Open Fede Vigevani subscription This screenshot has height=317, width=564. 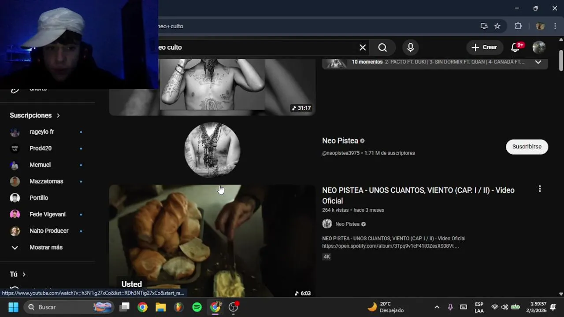47,214
